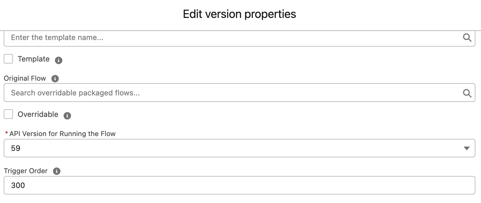
Task: Click the search icon in the template name field
Action: [x=467, y=37]
